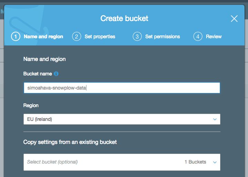
Task: Go to Set permissions step
Action: point(163,37)
